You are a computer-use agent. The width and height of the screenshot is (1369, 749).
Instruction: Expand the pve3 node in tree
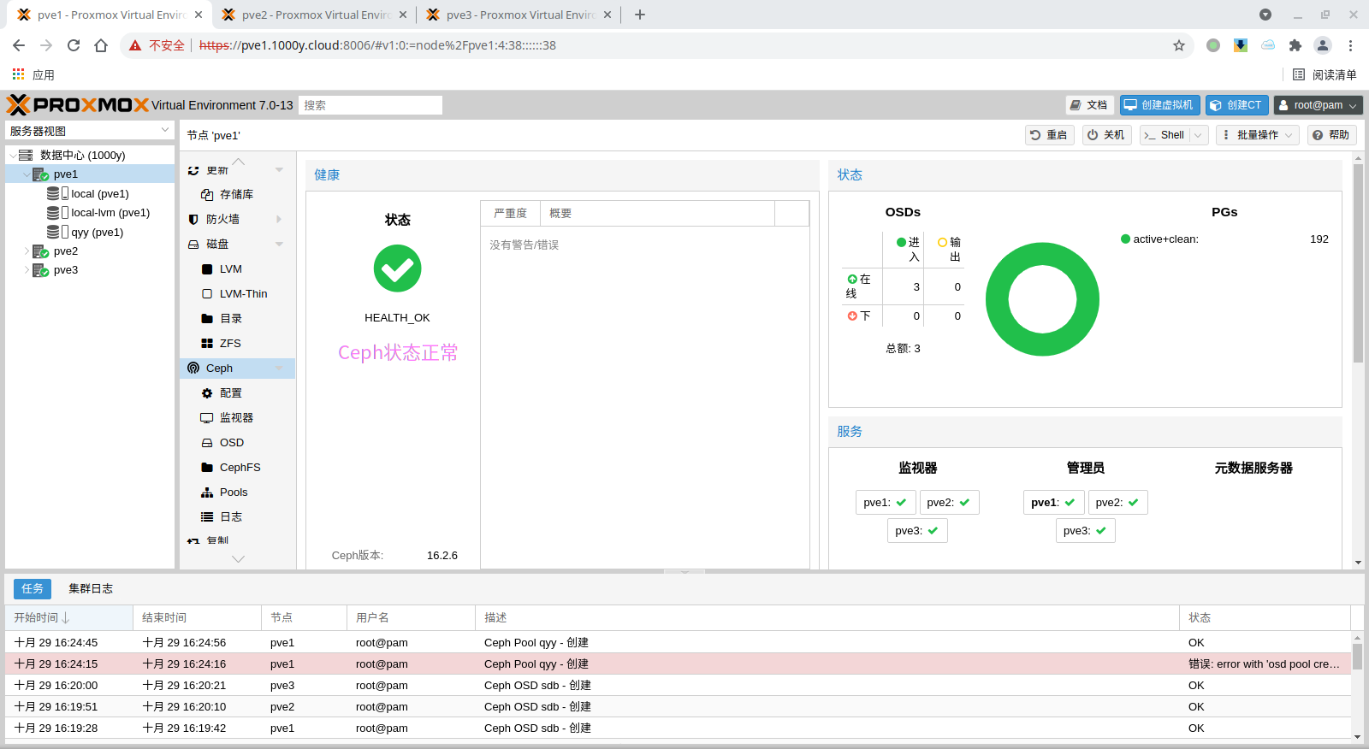tap(27, 270)
